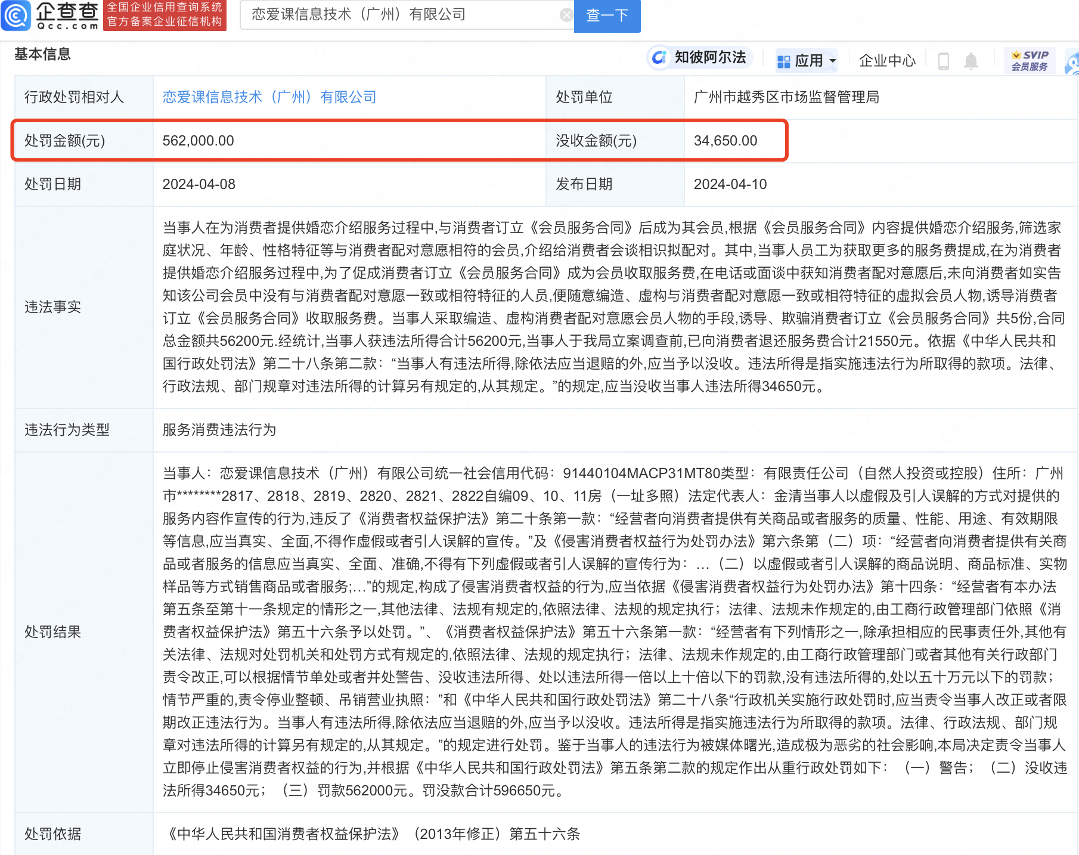Open notifications bell icon

(x=971, y=61)
